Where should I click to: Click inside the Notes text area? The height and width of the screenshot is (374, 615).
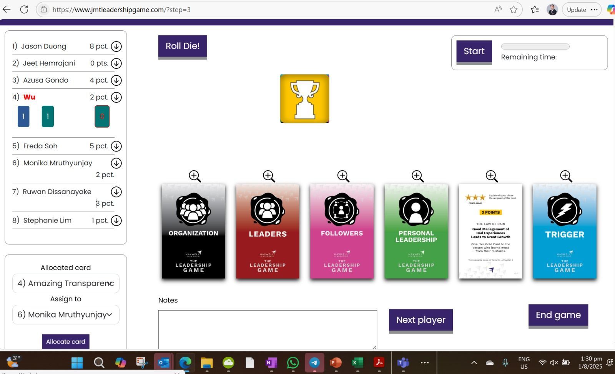pos(267,329)
